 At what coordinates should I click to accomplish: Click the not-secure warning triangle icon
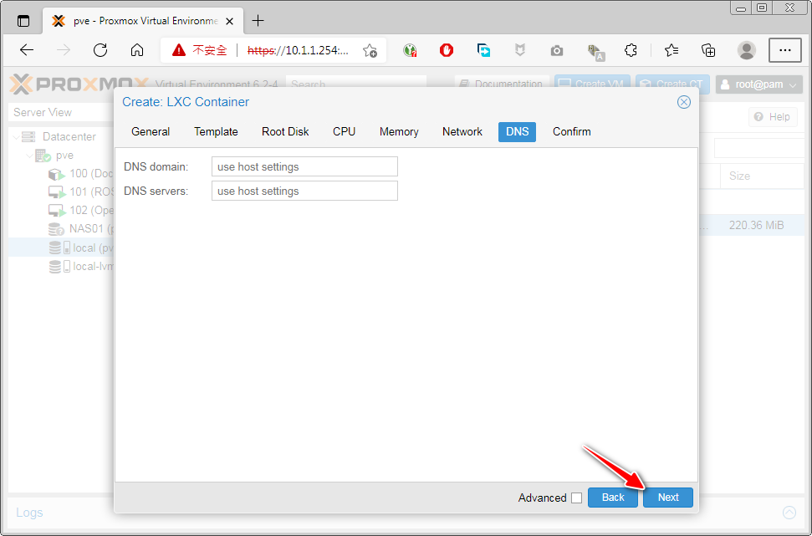coord(179,50)
